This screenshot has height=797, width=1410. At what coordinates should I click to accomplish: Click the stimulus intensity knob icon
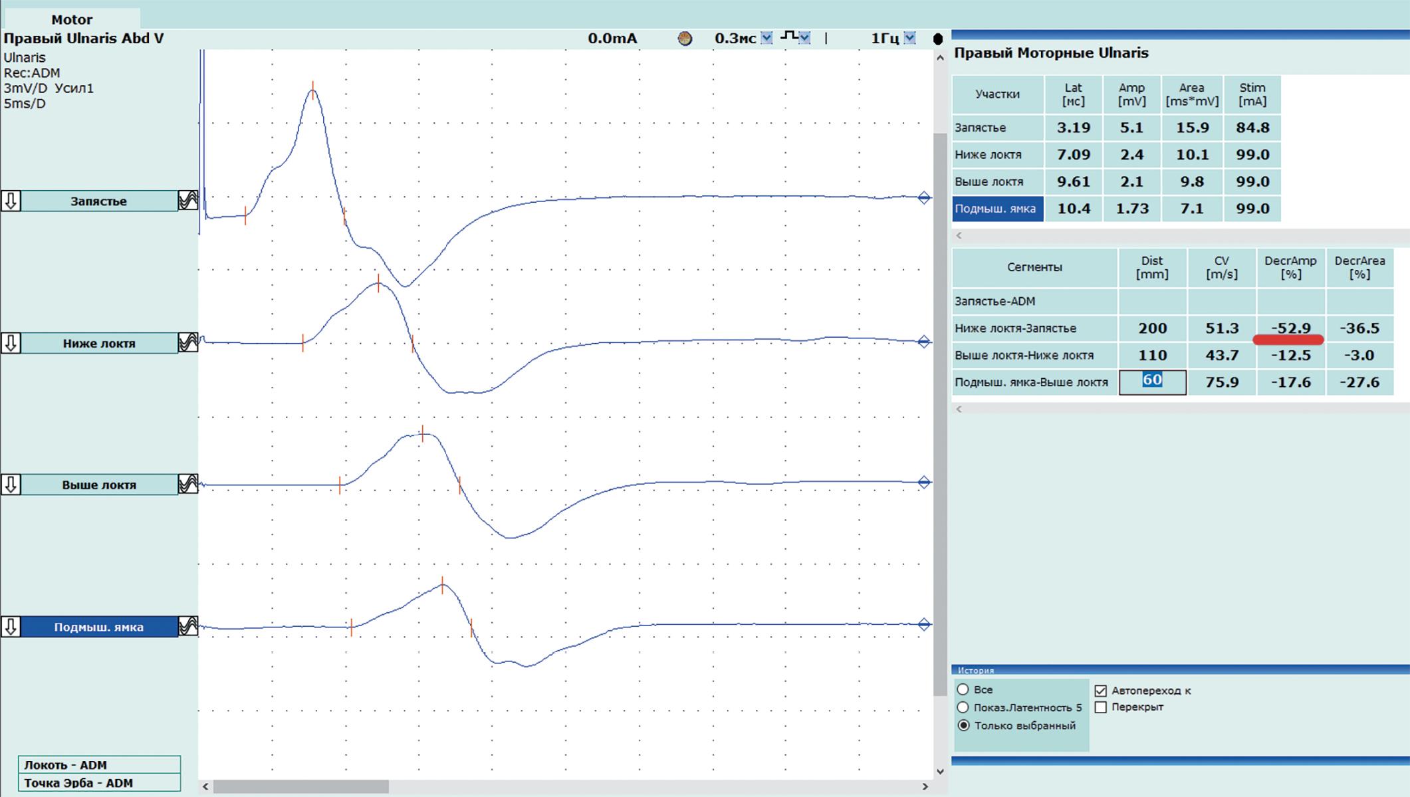[x=685, y=39]
